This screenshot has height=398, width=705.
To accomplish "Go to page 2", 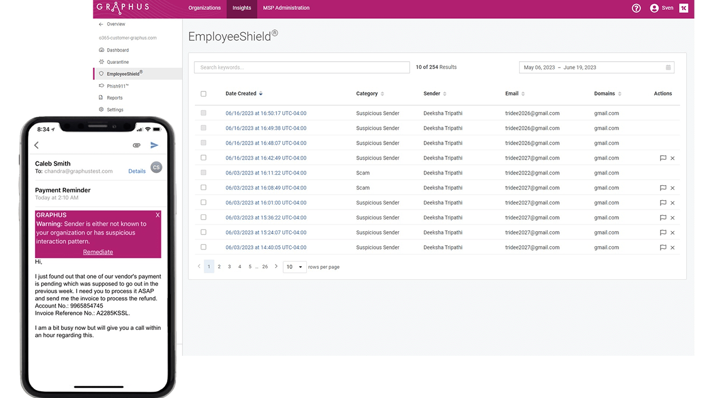I will [x=219, y=267].
